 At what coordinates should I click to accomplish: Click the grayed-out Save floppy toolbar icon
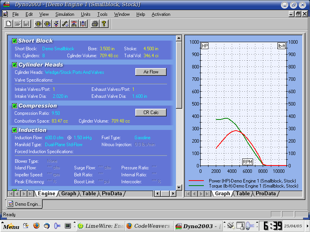(26, 24)
